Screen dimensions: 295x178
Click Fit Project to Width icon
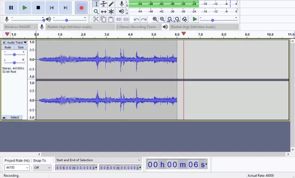click(x=177, y=19)
